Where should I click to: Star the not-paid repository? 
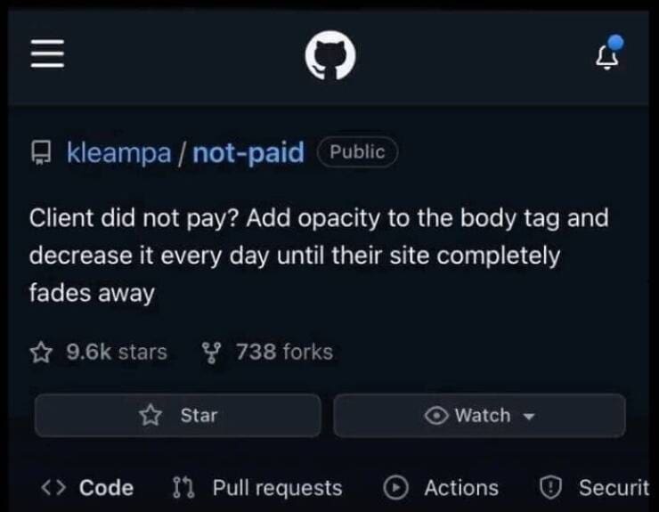(178, 415)
